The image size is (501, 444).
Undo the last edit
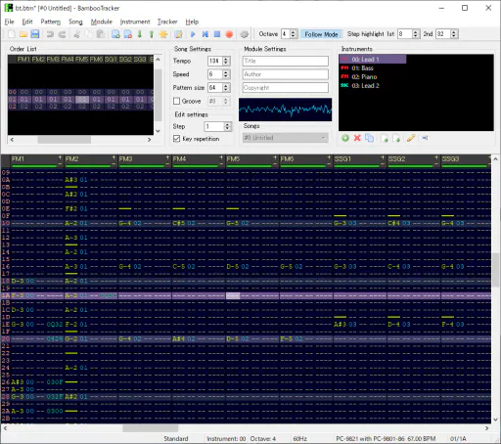click(x=50, y=34)
